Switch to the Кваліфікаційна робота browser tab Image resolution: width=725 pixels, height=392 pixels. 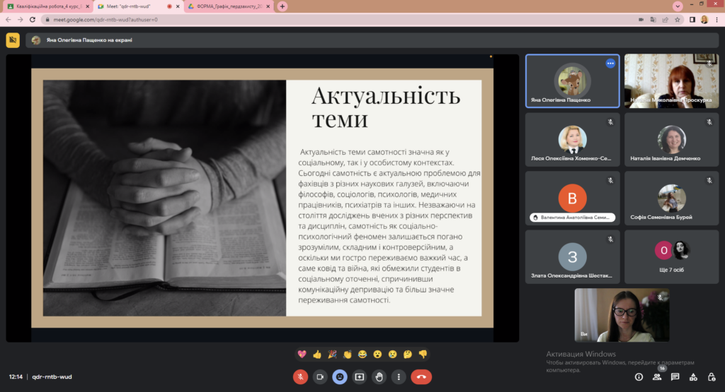[x=47, y=6]
